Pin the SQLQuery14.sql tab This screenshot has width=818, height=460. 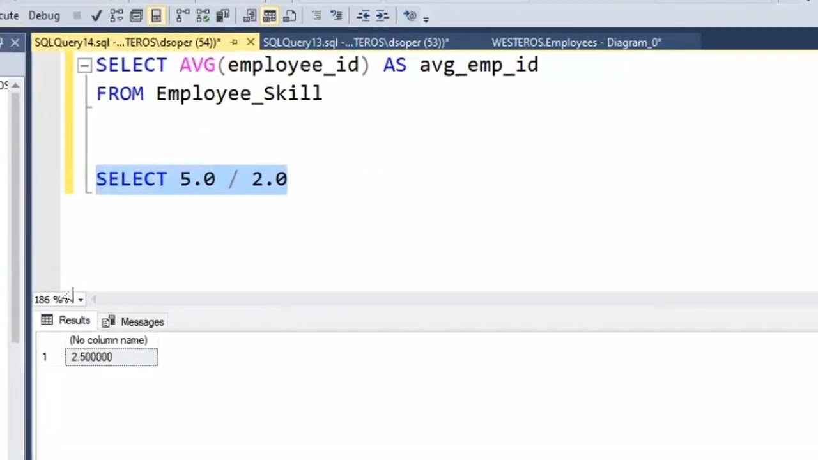pos(234,42)
